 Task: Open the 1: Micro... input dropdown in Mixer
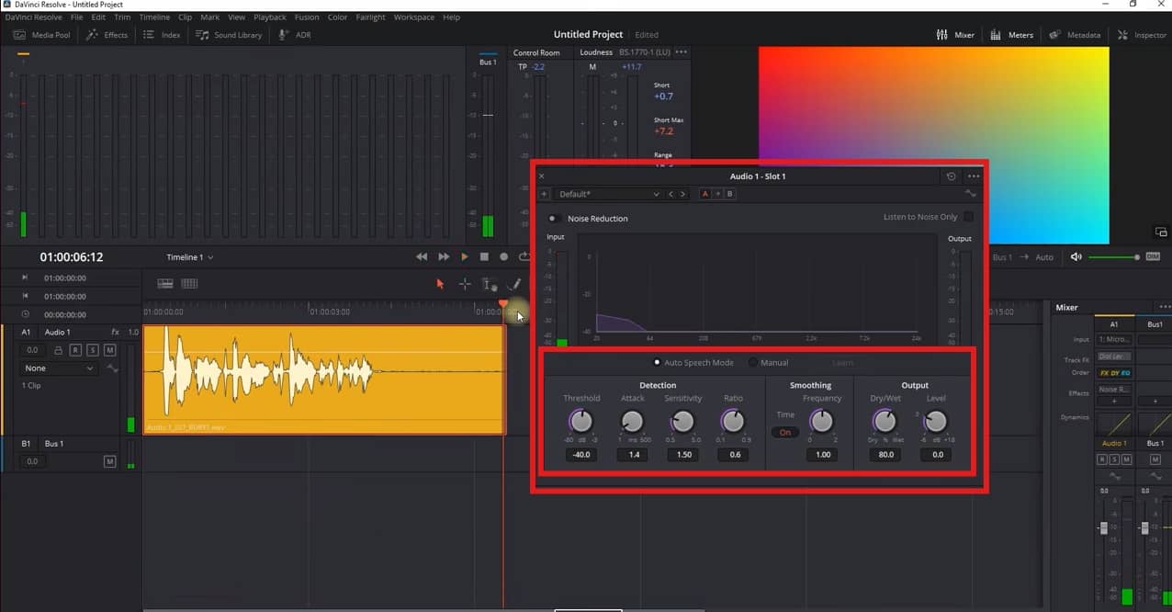click(1114, 340)
